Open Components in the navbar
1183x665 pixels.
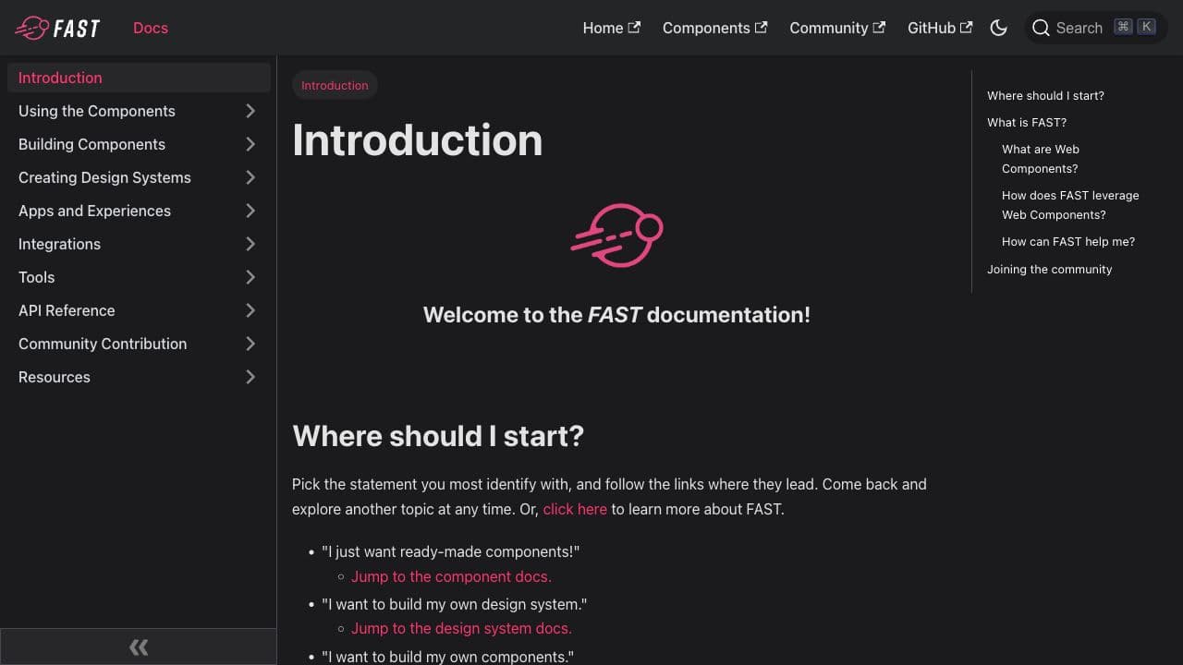[714, 28]
